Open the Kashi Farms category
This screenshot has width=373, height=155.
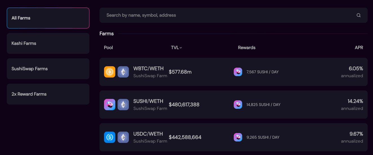pyautogui.click(x=48, y=43)
